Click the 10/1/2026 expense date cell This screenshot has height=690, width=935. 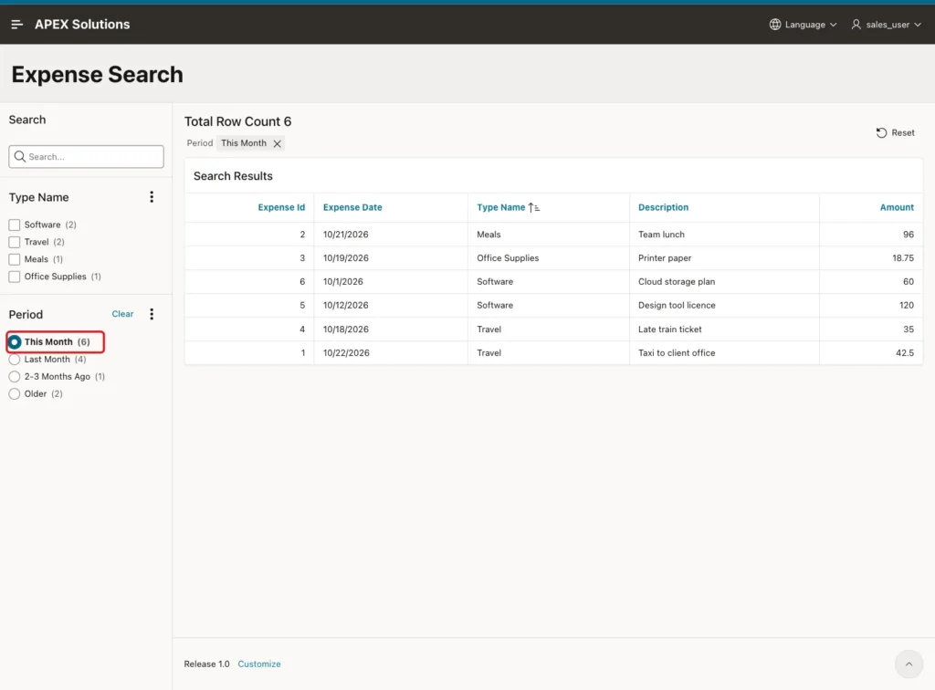391,282
